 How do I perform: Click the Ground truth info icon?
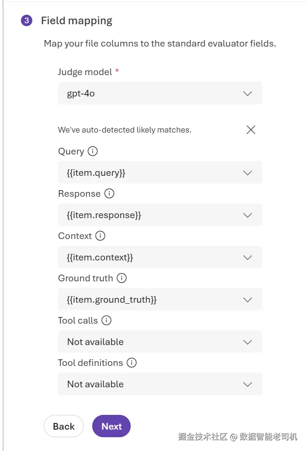pos(122,278)
